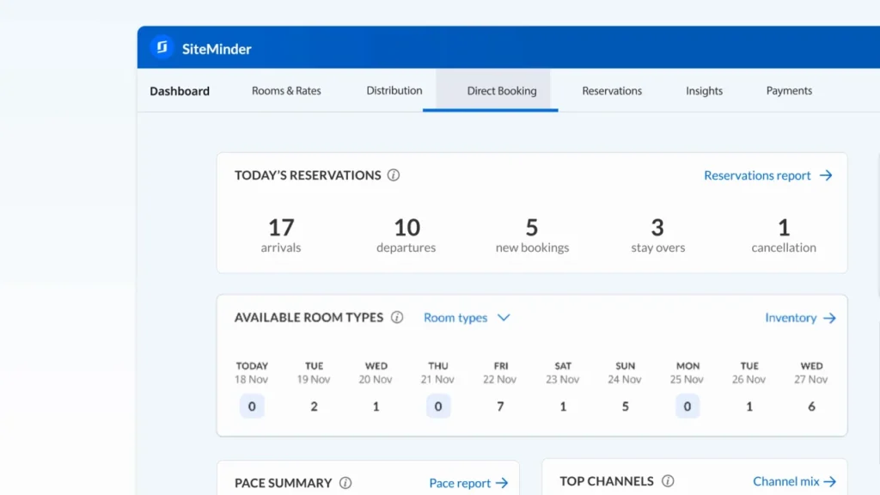Image resolution: width=880 pixels, height=495 pixels.
Task: Click the arrow next to Inventory
Action: (829, 318)
